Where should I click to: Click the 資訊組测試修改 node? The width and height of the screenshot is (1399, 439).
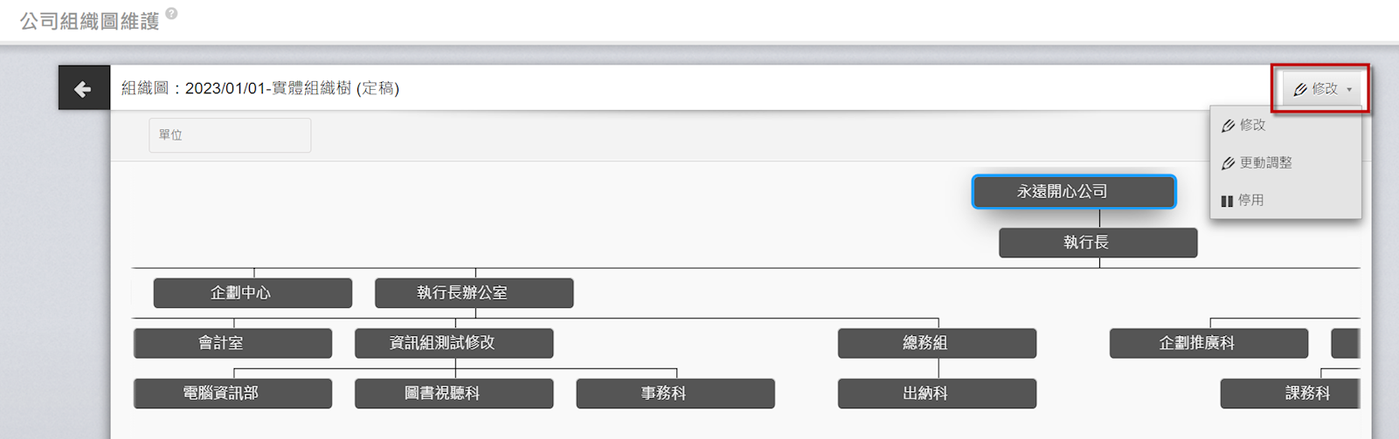click(454, 344)
